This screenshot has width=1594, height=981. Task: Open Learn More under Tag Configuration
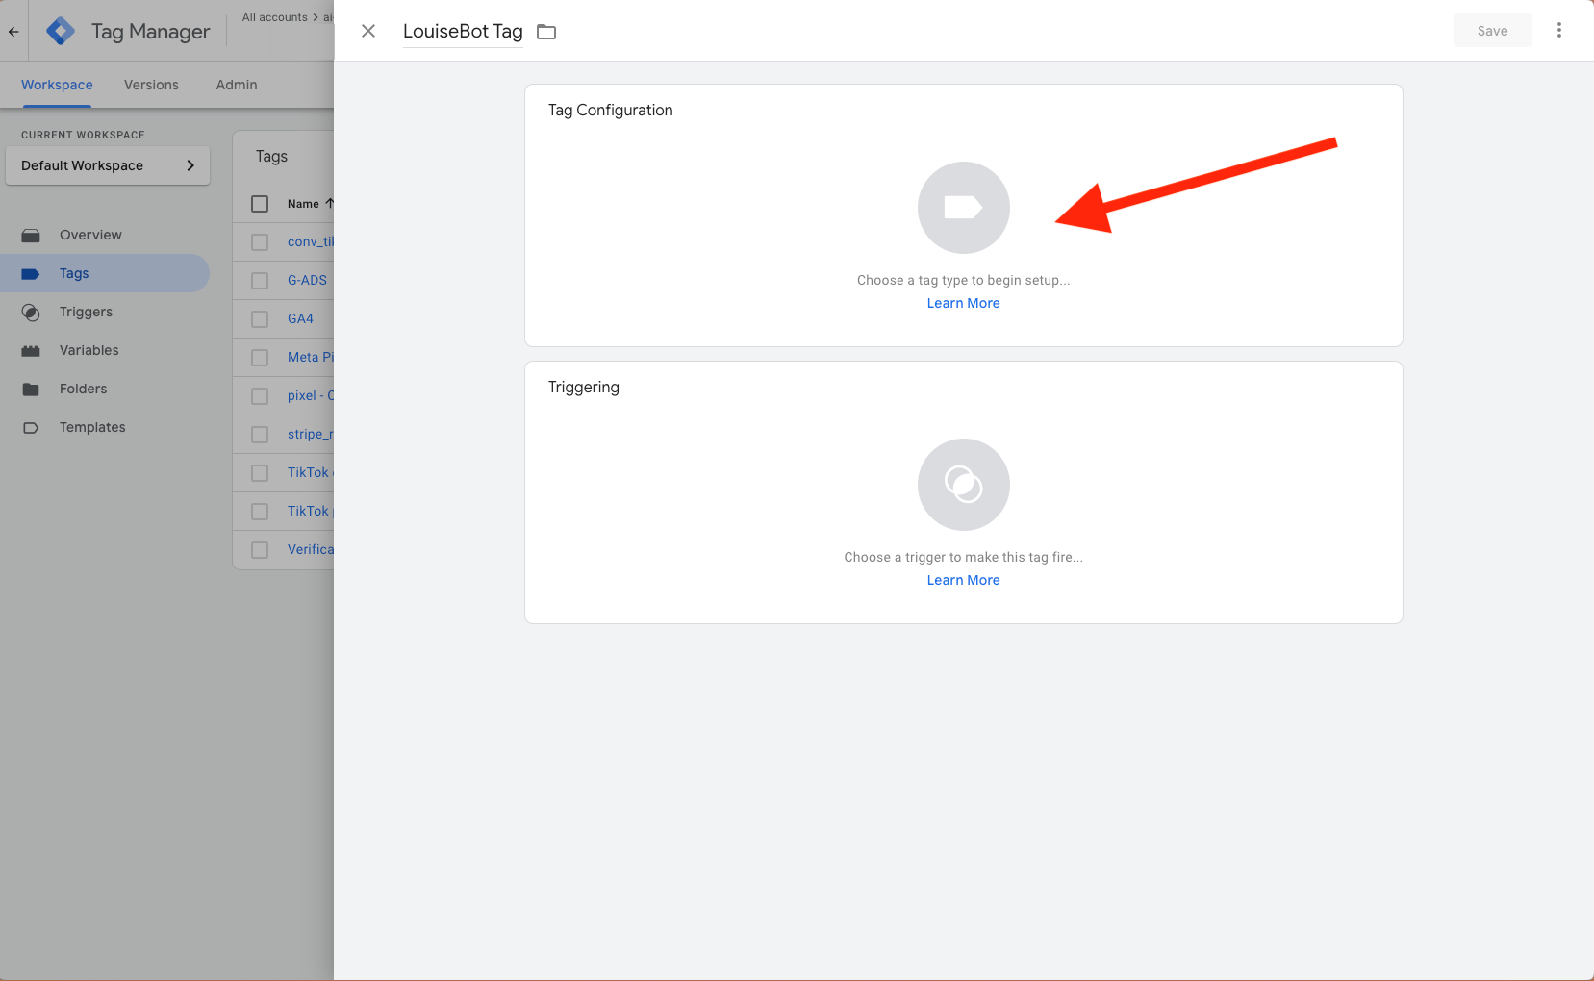[x=963, y=303]
